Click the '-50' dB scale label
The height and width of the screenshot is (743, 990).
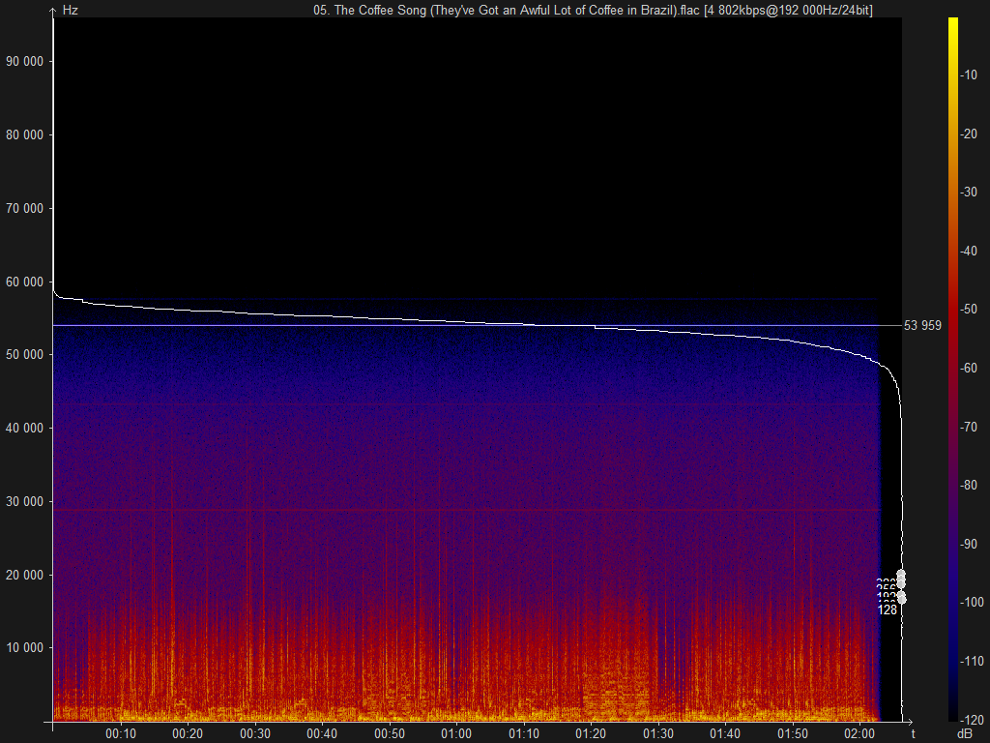(969, 309)
